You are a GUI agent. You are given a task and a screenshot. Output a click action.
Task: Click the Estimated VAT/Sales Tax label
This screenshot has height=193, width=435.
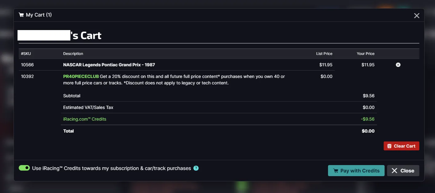(88, 107)
